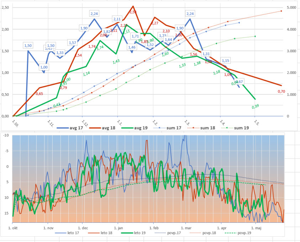
Task: Click the top chart date label 1.12.
Action: click(85, 123)
